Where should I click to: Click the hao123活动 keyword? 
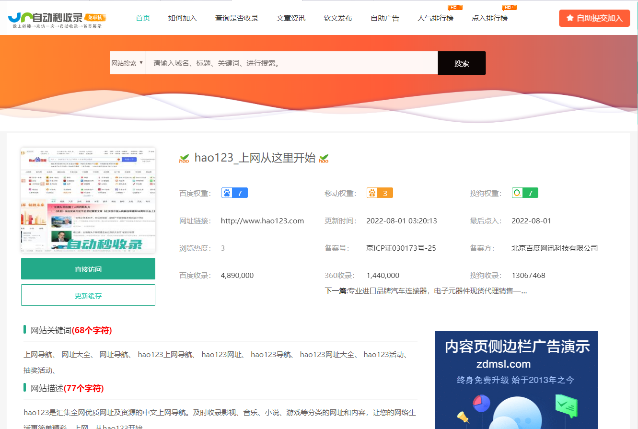click(383, 355)
